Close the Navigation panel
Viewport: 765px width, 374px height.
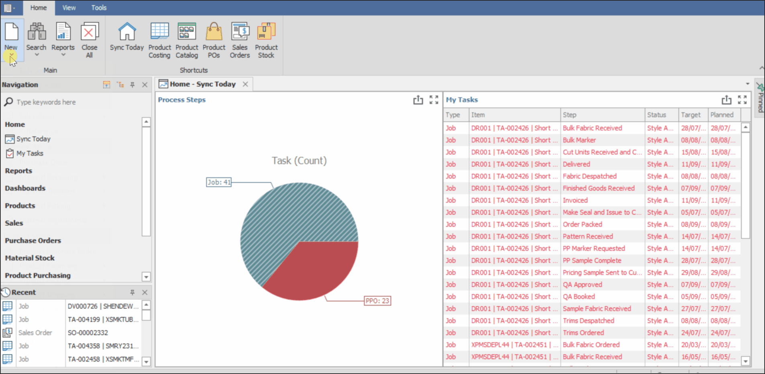point(145,85)
